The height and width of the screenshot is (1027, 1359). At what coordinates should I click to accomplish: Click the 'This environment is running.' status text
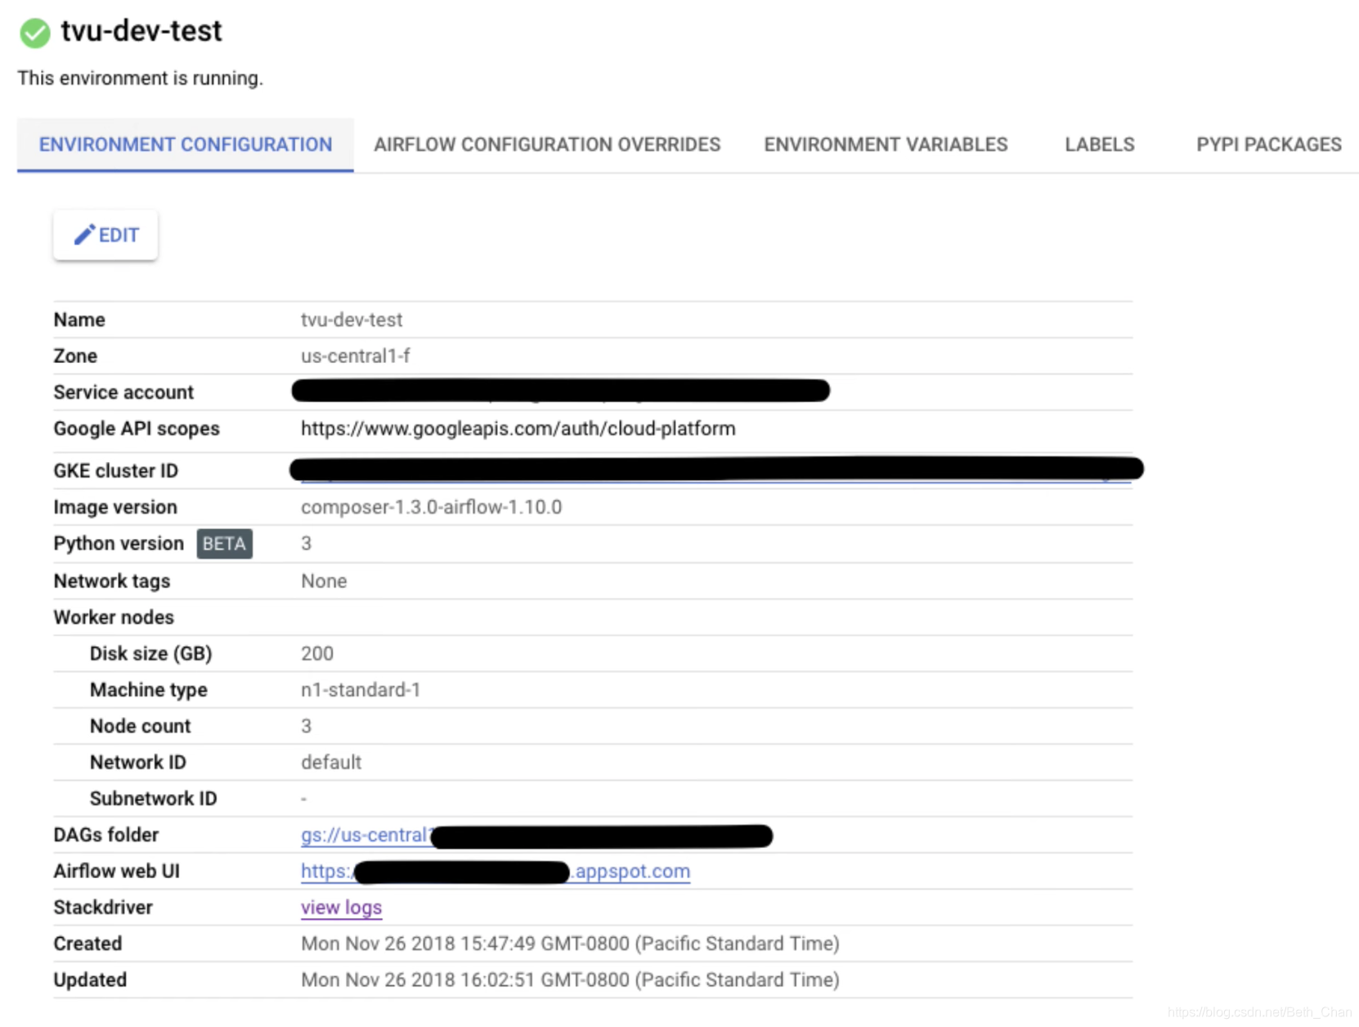pos(141,78)
